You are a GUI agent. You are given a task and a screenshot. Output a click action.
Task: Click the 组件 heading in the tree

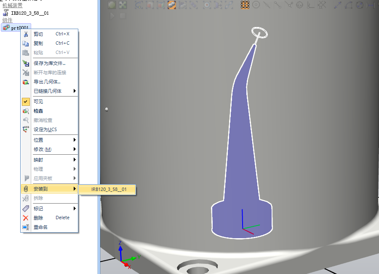coord(7,20)
